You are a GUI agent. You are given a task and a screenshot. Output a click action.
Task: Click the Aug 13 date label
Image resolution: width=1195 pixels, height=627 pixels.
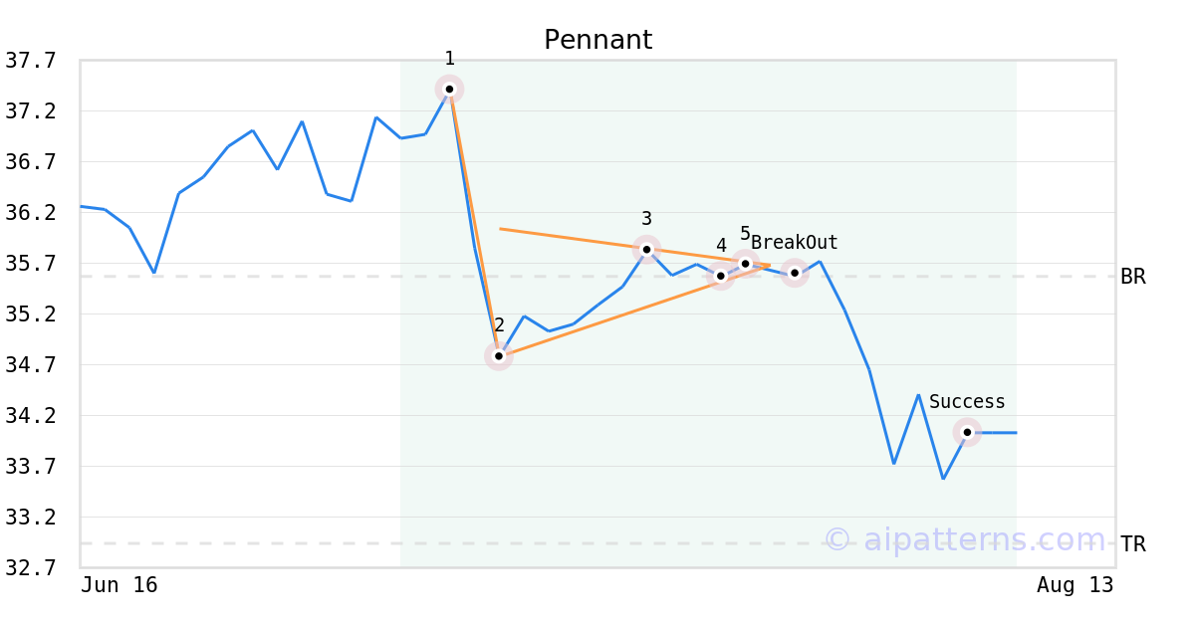click(1075, 585)
